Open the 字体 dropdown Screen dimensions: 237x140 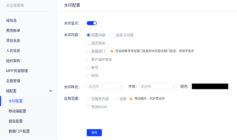[158, 86]
